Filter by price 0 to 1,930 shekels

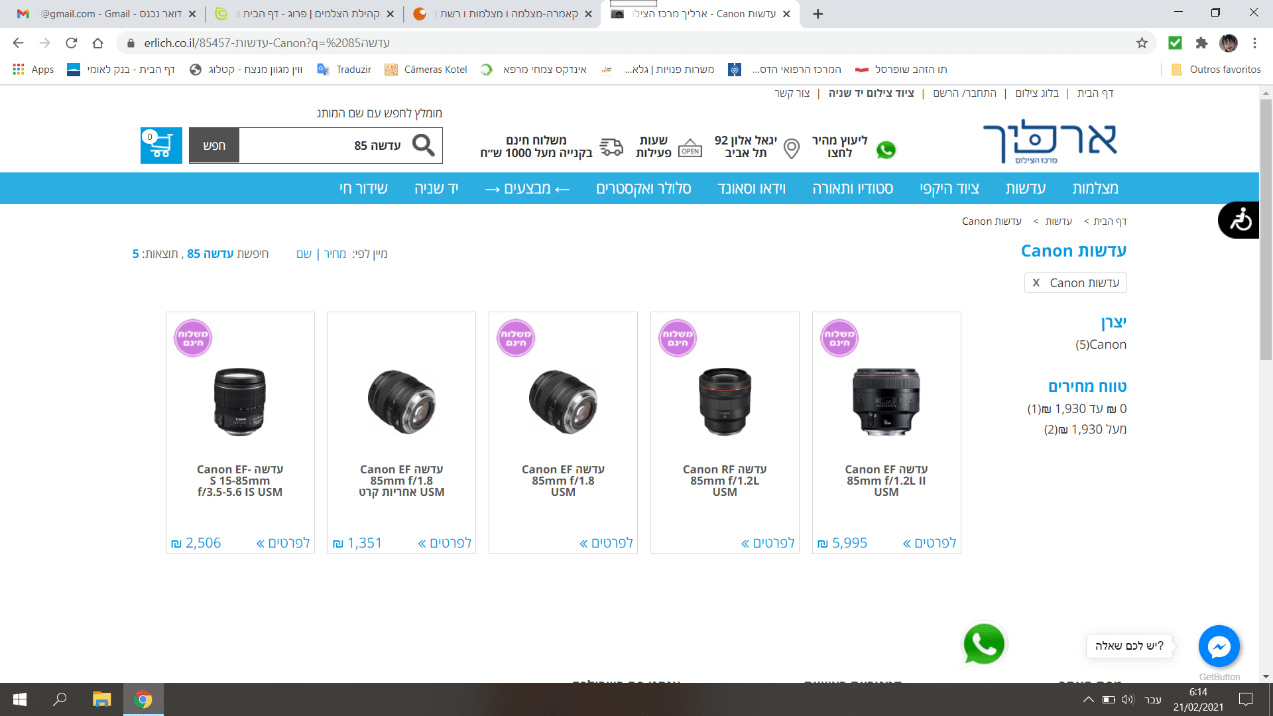[x=1077, y=409]
